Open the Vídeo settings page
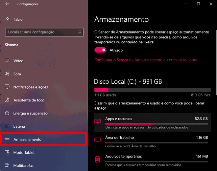217x171 pixels. tap(44, 61)
